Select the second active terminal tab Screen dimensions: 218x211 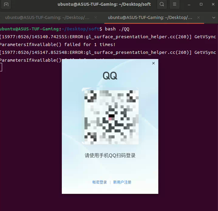(x=150, y=17)
